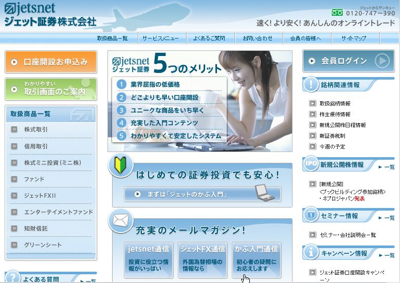Open the 取扱商品一覧 navigation menu
The height and width of the screenshot is (283, 400).
pos(112,39)
